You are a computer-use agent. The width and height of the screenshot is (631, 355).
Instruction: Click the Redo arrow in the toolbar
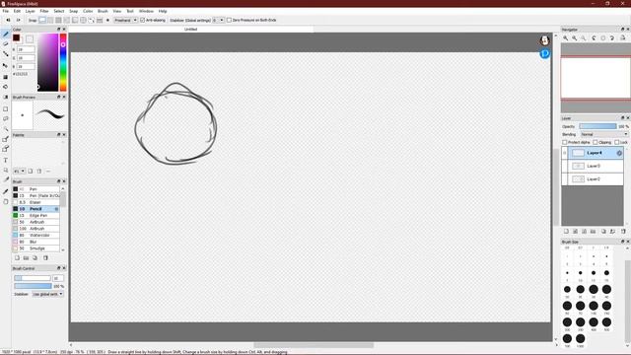point(18,20)
